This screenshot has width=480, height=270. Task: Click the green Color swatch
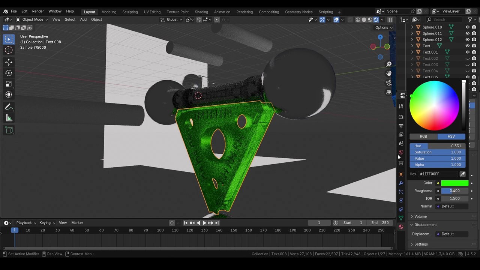[x=454, y=183]
